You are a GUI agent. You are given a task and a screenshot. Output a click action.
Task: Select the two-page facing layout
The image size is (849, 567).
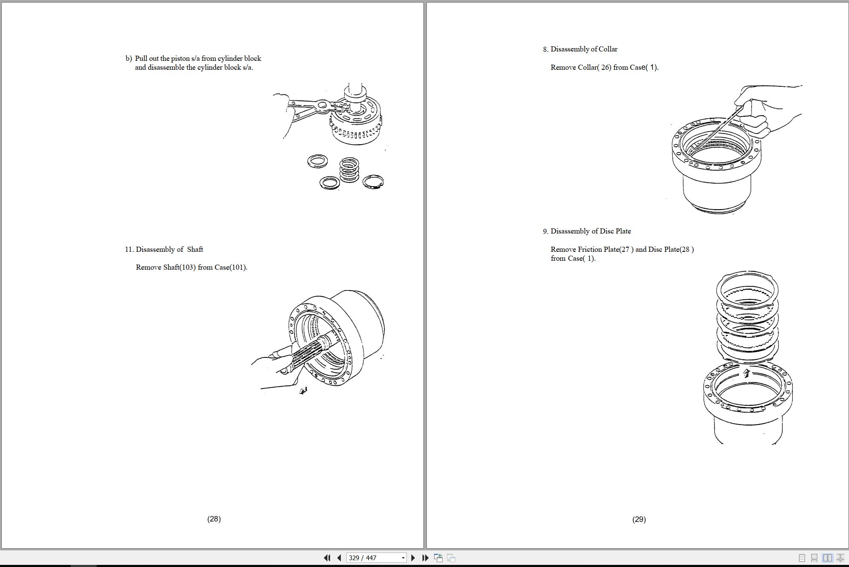tap(827, 558)
